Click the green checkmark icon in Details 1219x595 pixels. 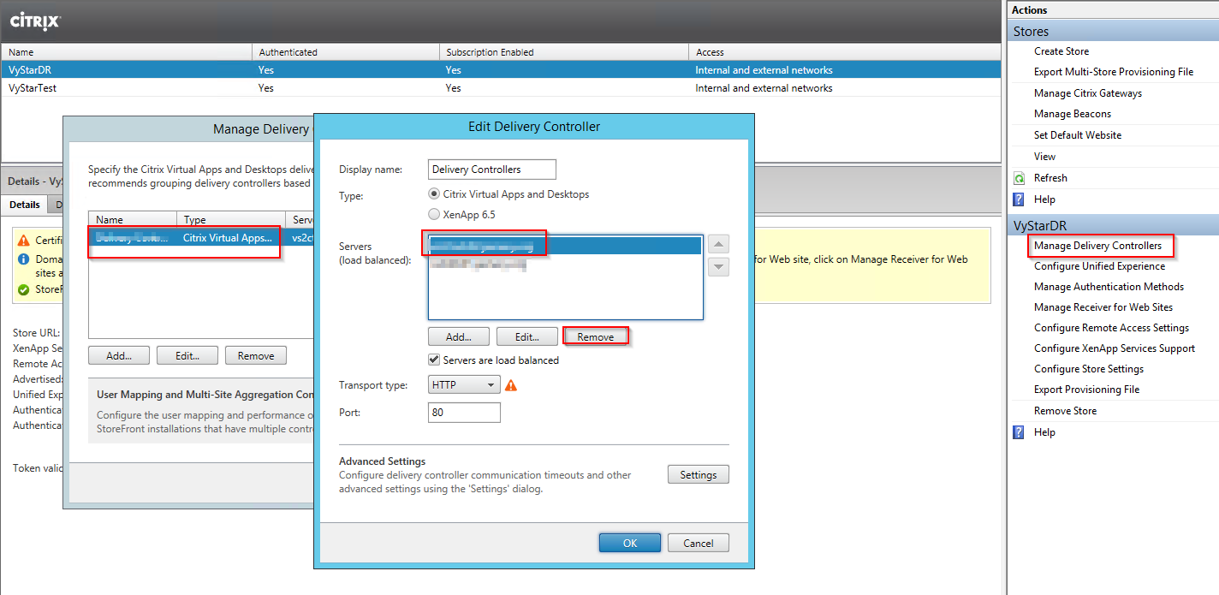[24, 289]
